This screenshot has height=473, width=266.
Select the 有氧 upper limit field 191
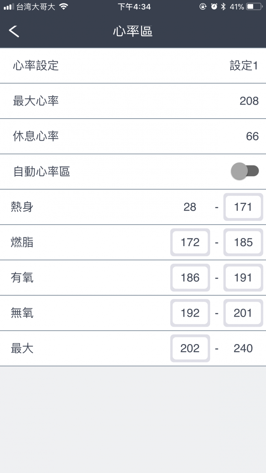tap(243, 278)
